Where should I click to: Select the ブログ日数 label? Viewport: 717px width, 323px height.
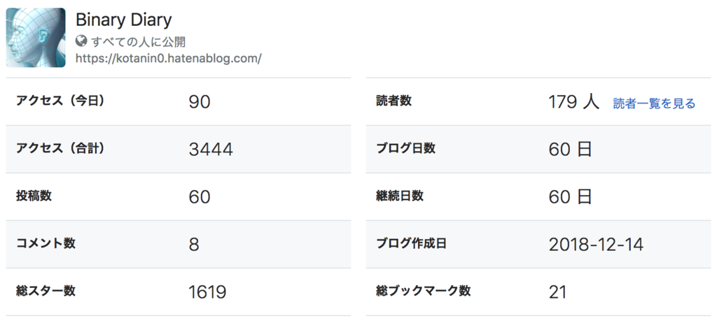click(405, 148)
